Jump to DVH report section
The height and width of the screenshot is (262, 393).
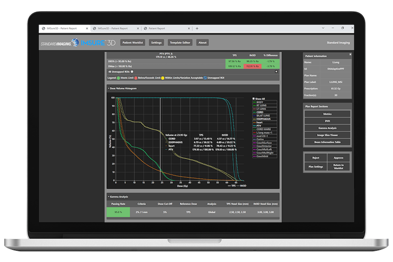coord(327,121)
